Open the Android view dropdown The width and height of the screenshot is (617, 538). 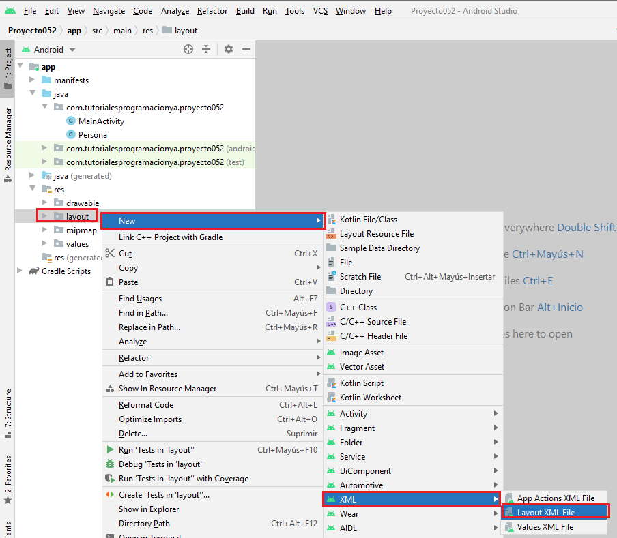(72, 50)
